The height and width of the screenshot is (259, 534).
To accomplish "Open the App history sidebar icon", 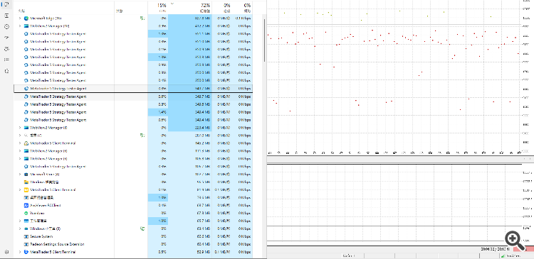I will coord(6,26).
